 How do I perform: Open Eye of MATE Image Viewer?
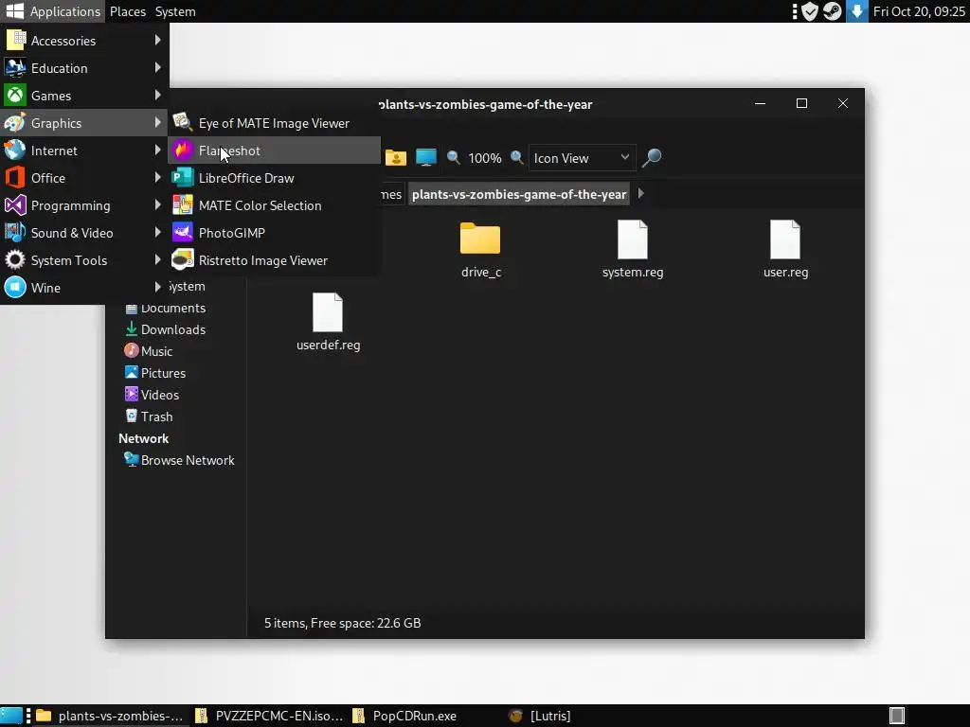(274, 123)
